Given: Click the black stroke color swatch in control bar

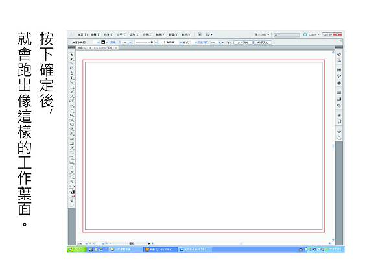Looking at the screenshot, I should 103,42.
